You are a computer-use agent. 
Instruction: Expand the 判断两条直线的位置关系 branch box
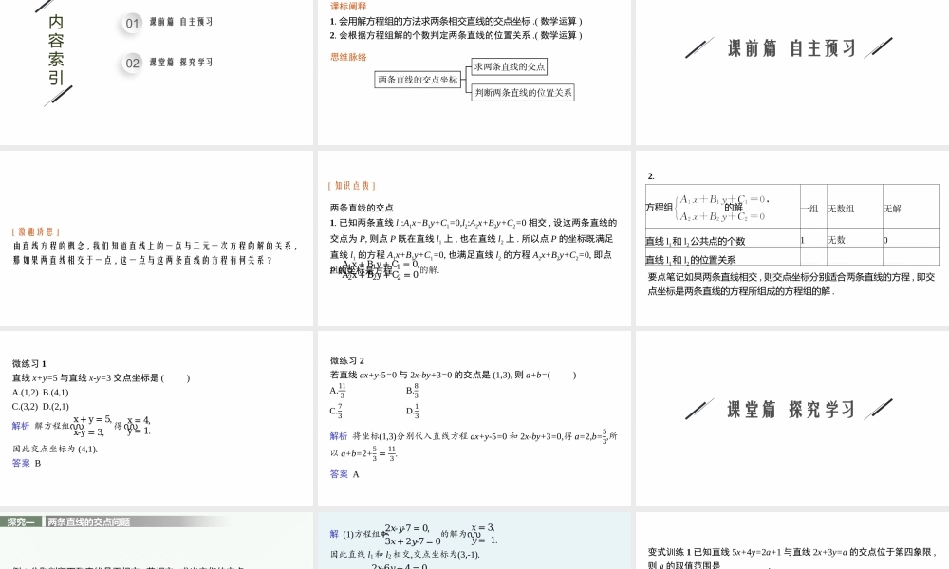point(521,92)
